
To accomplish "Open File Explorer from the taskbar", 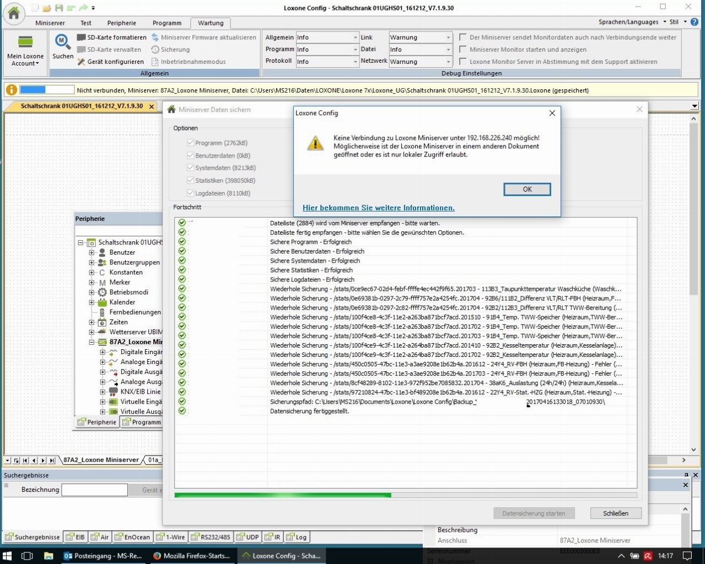I will coord(48,556).
